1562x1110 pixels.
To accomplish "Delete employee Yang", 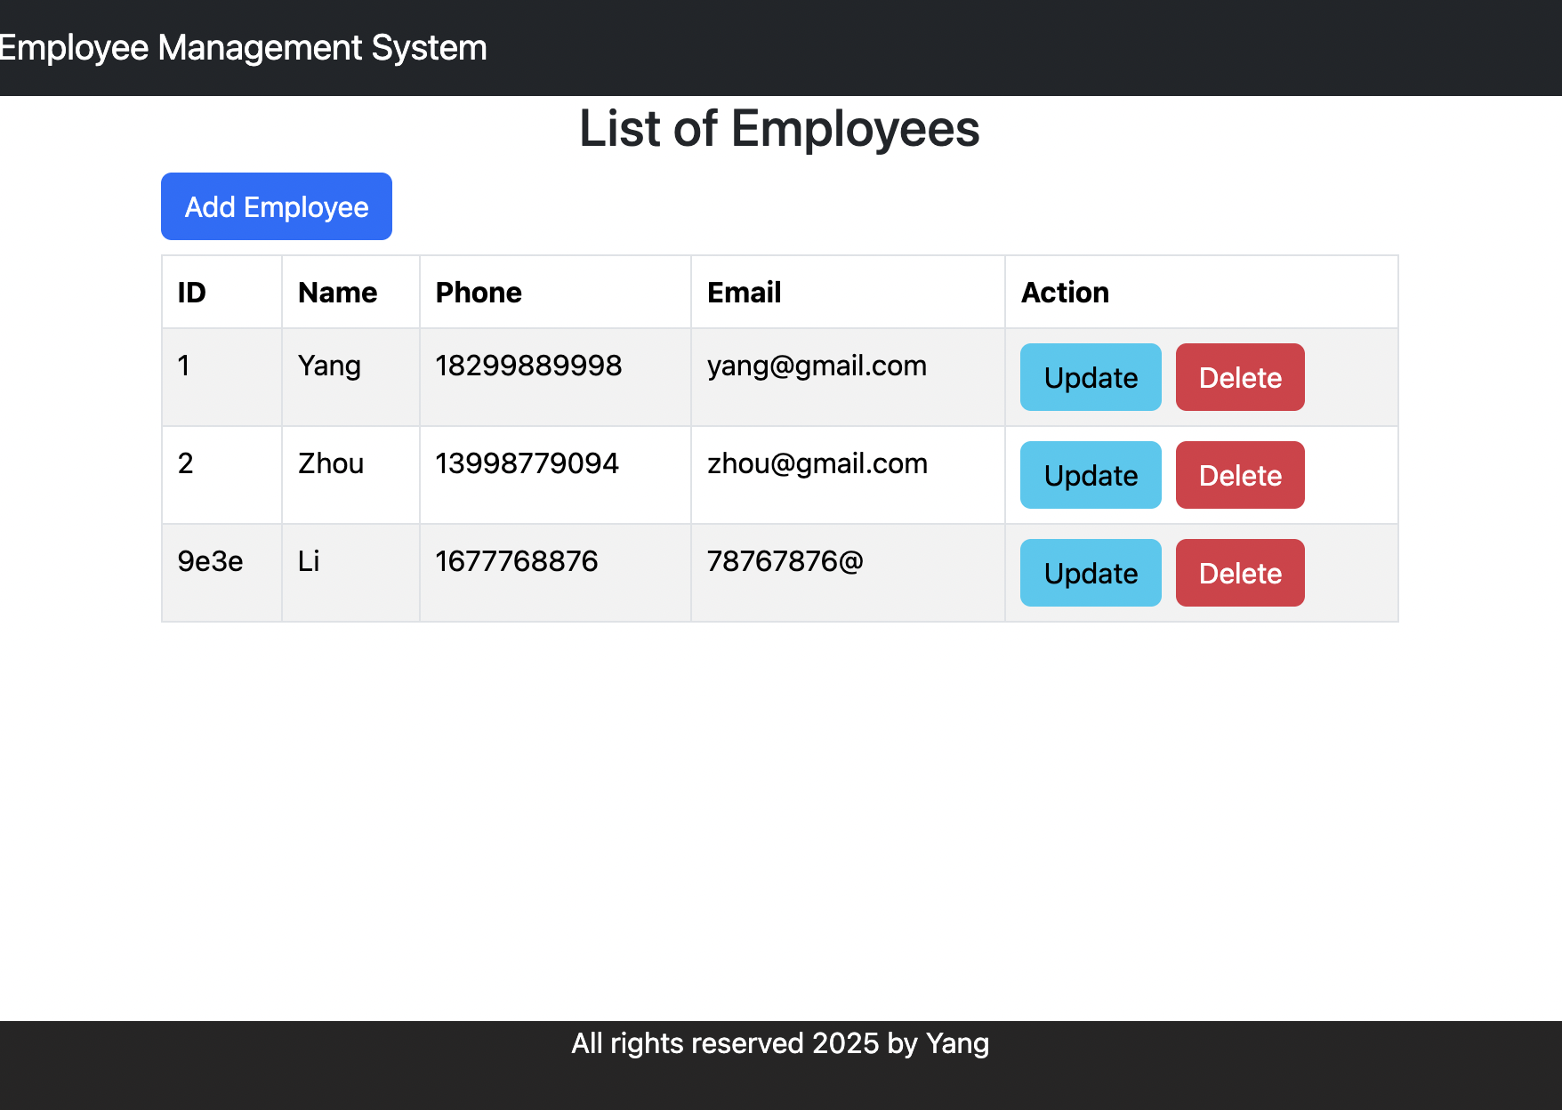I will coord(1239,377).
